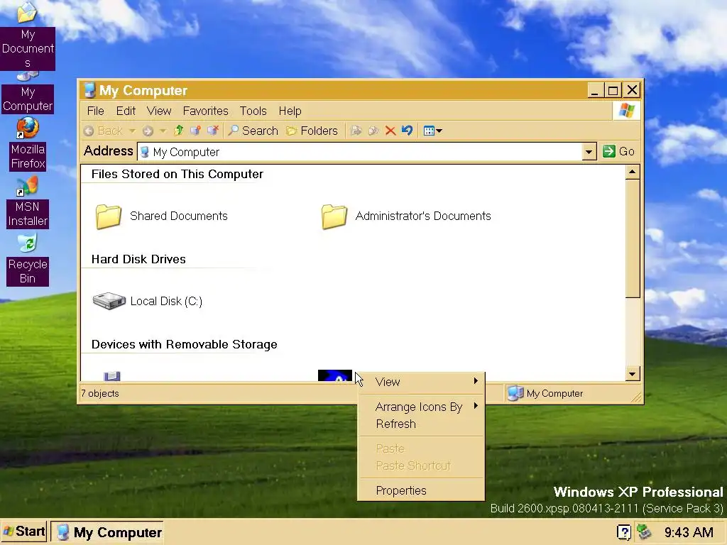Click the scroll up arrow of file list
The height and width of the screenshot is (545, 727).
click(633, 172)
